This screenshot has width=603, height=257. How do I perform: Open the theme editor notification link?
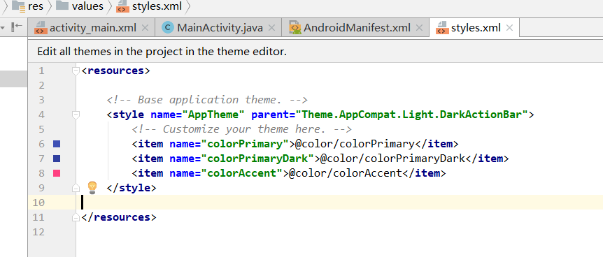162,52
